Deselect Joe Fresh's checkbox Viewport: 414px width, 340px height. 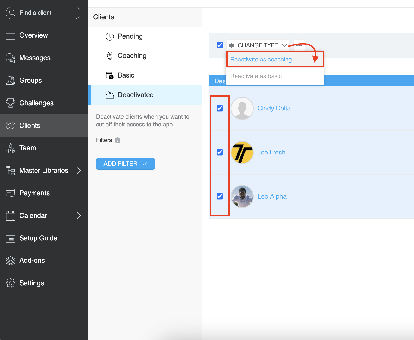point(220,152)
